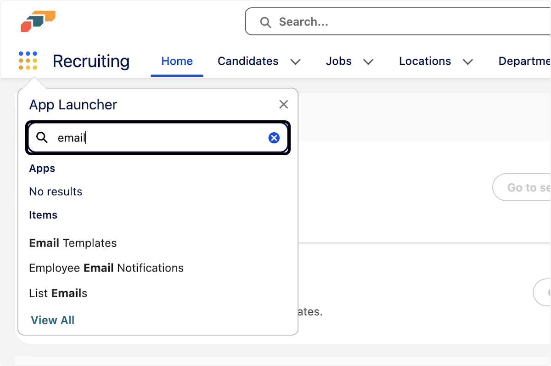
Task: Expand the Jobs tab menu
Action: 369,61
